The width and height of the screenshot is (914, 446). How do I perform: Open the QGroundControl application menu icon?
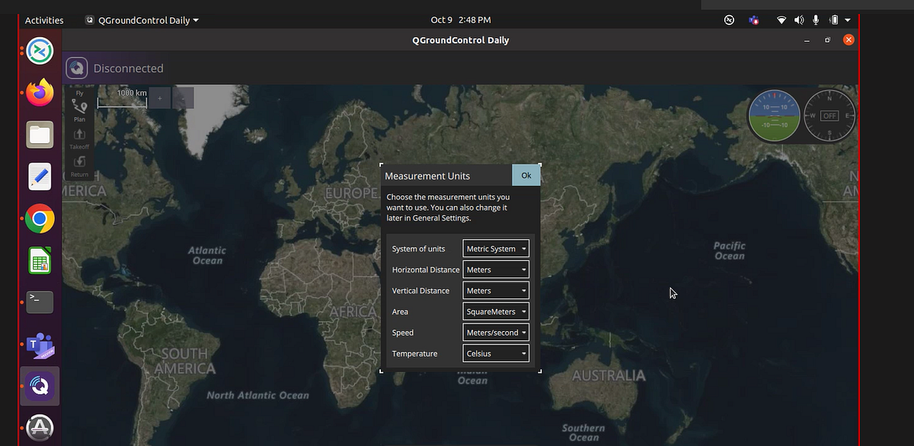76,68
